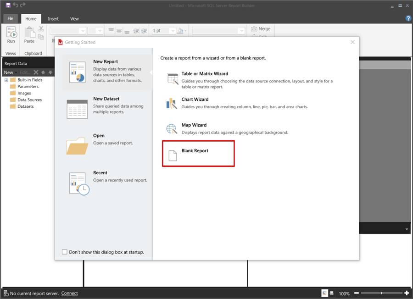This screenshot has width=413, height=299.
Task: Click the Connect link in status bar
Action: pos(70,293)
